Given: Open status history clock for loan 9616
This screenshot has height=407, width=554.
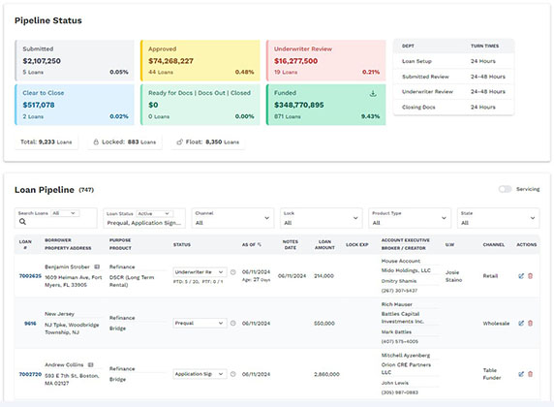Looking at the screenshot, I should (x=232, y=324).
